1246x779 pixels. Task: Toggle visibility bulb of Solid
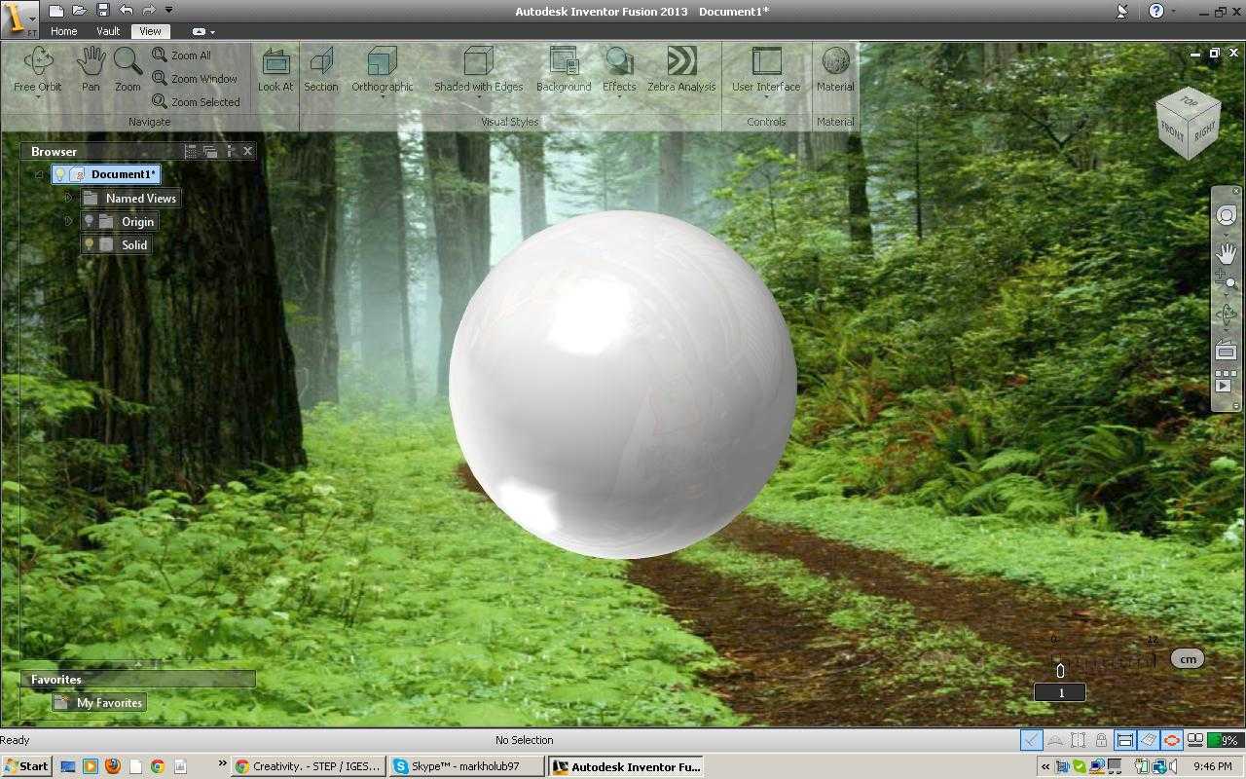coord(90,244)
